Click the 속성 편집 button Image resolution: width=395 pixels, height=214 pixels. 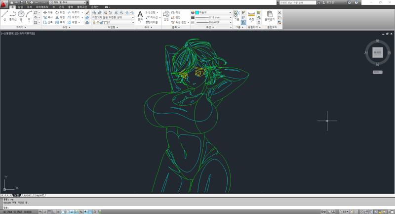coord(179,22)
